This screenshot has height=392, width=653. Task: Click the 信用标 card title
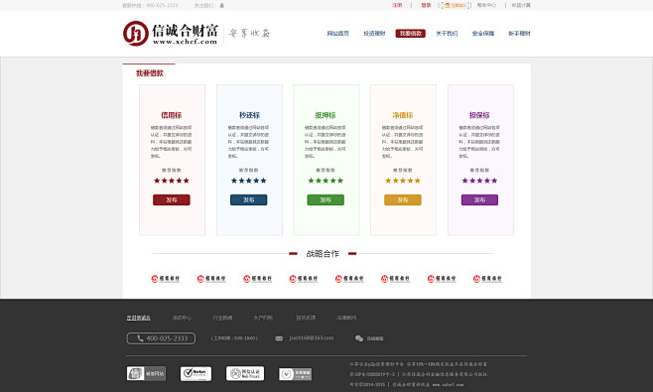click(172, 115)
